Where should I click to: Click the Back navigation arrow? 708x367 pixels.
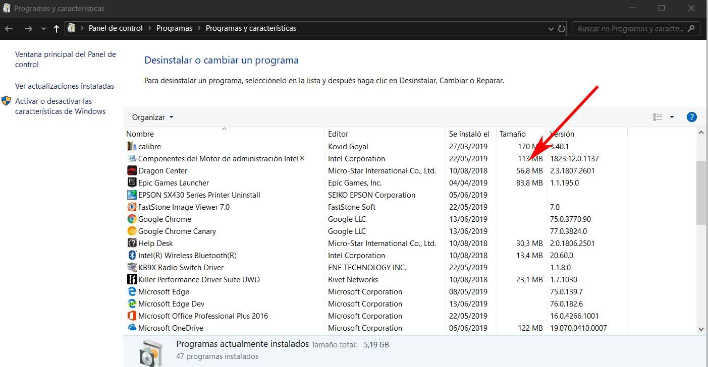[9, 28]
